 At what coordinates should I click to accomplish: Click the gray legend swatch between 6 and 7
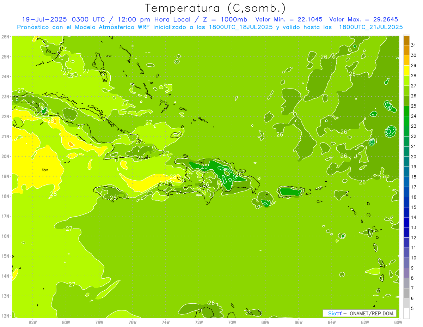(x=406, y=293)
